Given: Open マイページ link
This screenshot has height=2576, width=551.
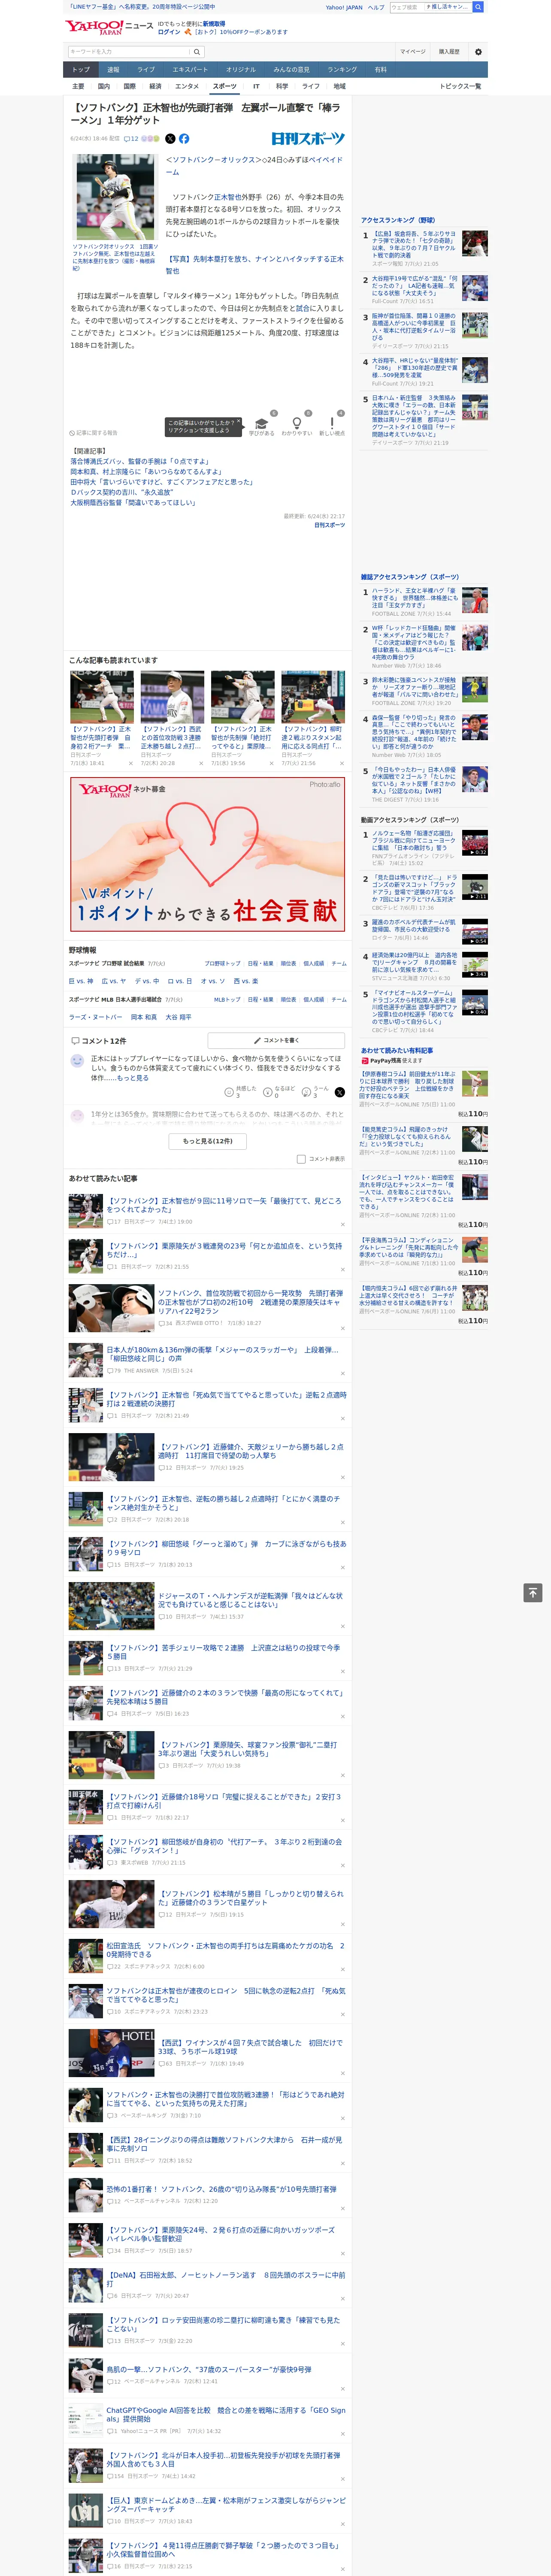Looking at the screenshot, I should [x=412, y=52].
